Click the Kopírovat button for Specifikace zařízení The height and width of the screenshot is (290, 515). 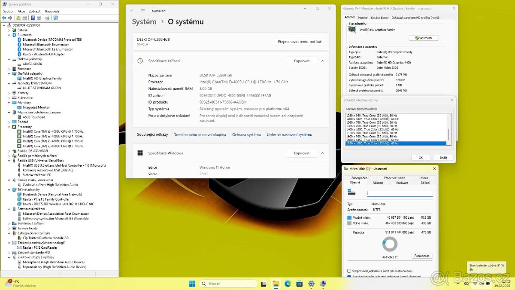click(301, 61)
